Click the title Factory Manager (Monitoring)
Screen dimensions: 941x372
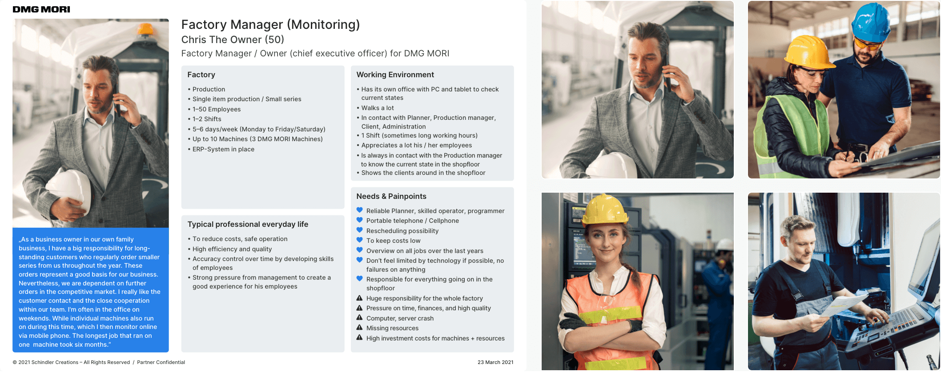point(270,24)
